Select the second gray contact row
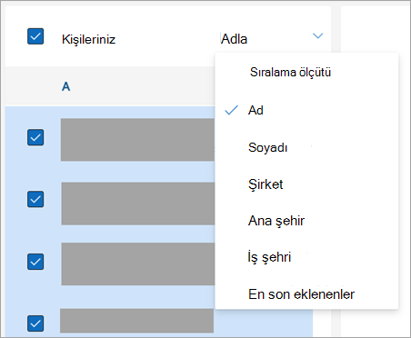This screenshot has width=411, height=338. pyautogui.click(x=138, y=204)
